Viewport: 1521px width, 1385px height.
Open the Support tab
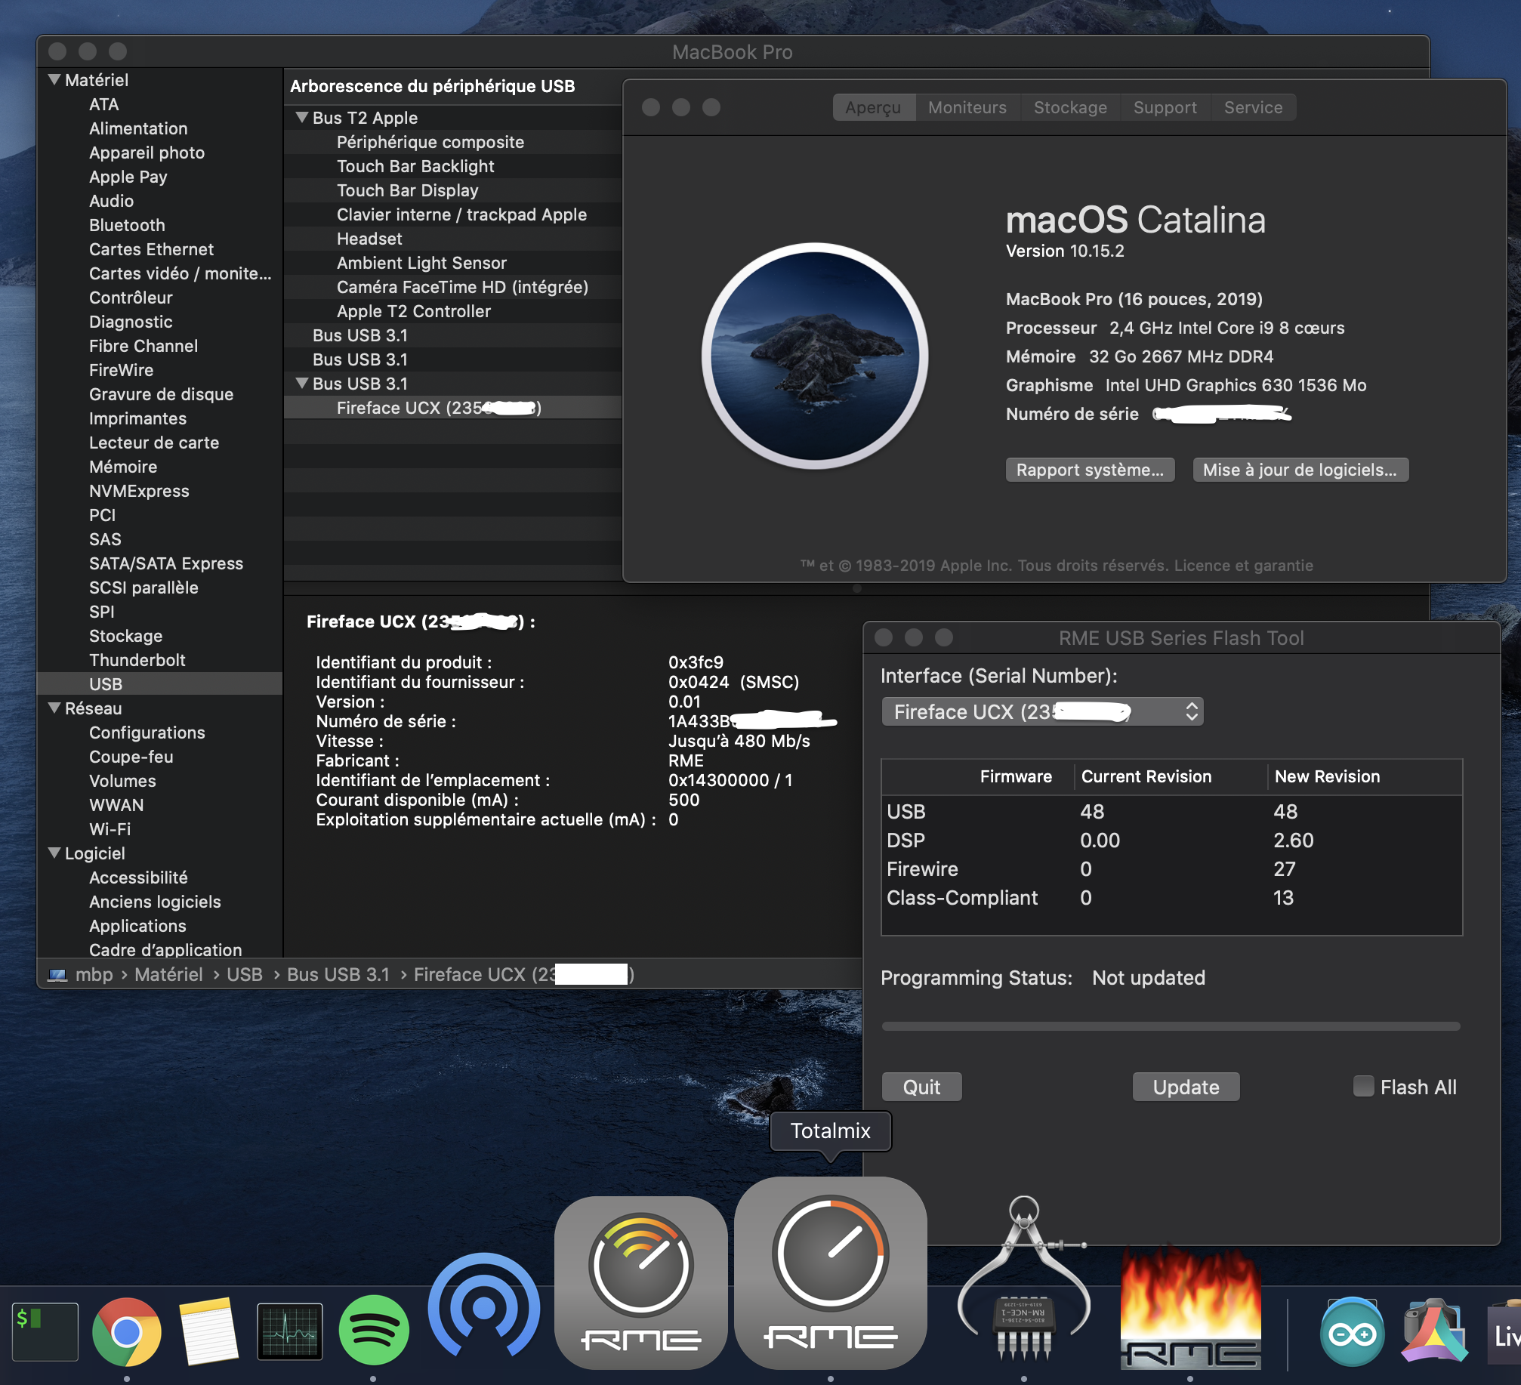click(1165, 107)
